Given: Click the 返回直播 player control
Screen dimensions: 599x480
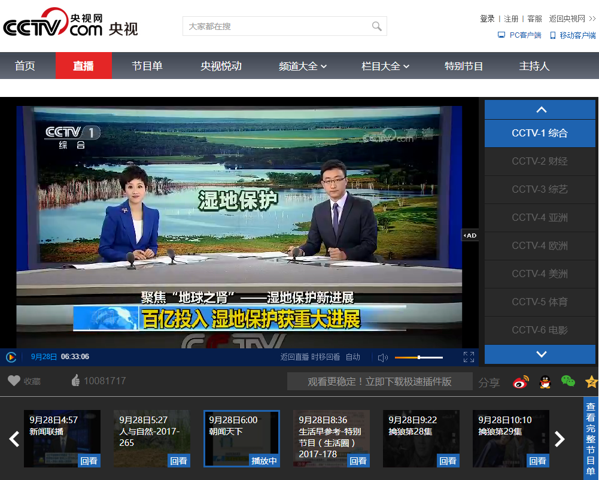Looking at the screenshot, I should point(294,357).
